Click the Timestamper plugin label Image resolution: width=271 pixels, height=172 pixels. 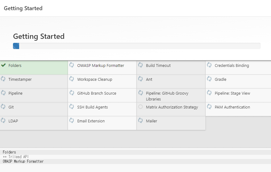(x=20, y=79)
